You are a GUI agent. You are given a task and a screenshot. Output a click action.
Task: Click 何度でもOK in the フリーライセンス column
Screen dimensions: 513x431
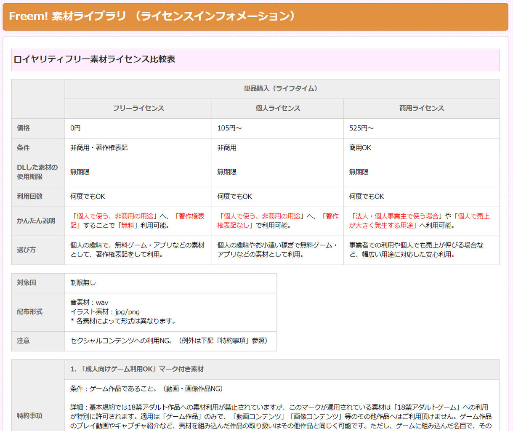tap(138, 197)
